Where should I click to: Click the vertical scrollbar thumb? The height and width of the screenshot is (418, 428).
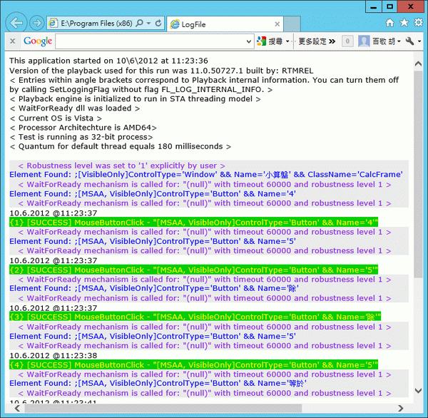418,175
